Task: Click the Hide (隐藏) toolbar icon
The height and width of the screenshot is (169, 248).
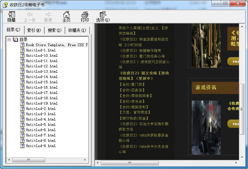Action: pos(12,17)
